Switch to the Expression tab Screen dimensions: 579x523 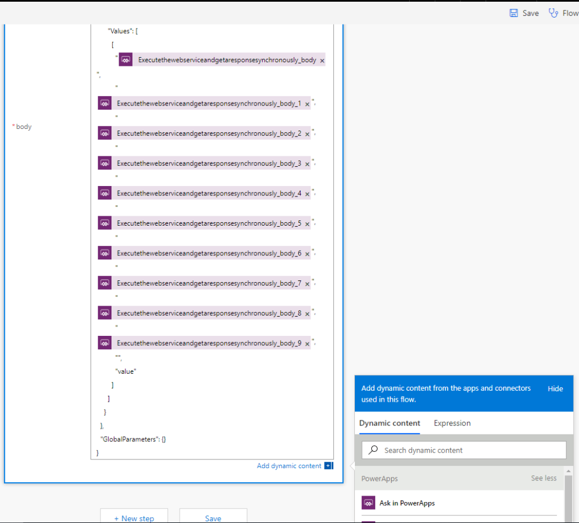pyautogui.click(x=452, y=423)
